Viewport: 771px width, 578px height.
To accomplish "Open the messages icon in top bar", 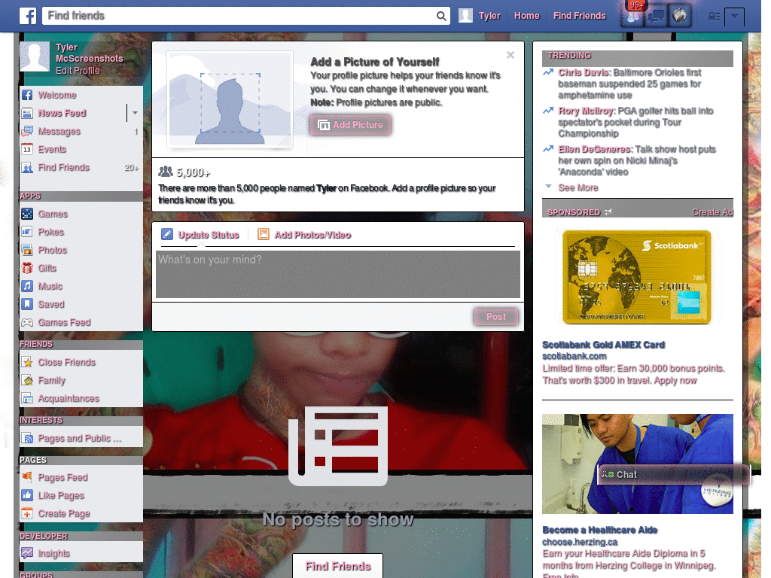I will (656, 17).
